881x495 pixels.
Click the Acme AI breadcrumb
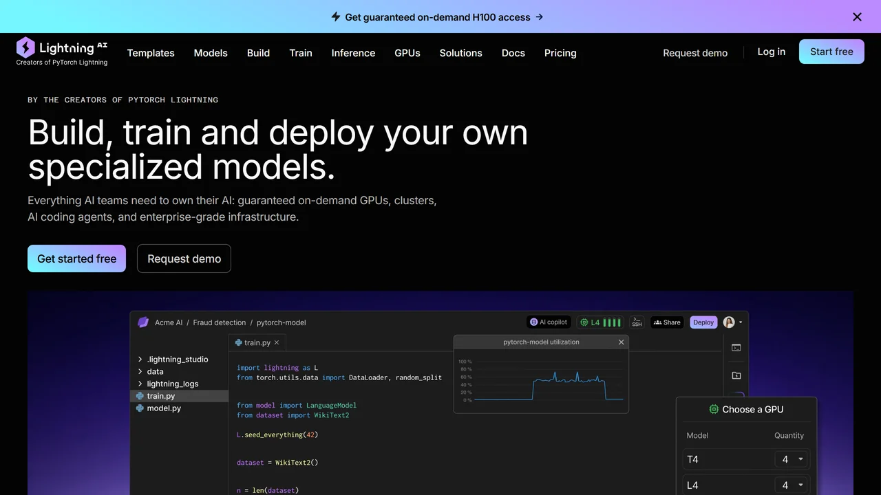pyautogui.click(x=169, y=322)
